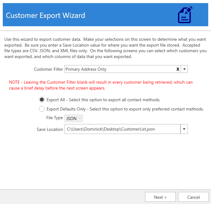The width and height of the screenshot is (211, 204).
Task: Expand the Save Location dropdown arrow
Action: (184, 129)
